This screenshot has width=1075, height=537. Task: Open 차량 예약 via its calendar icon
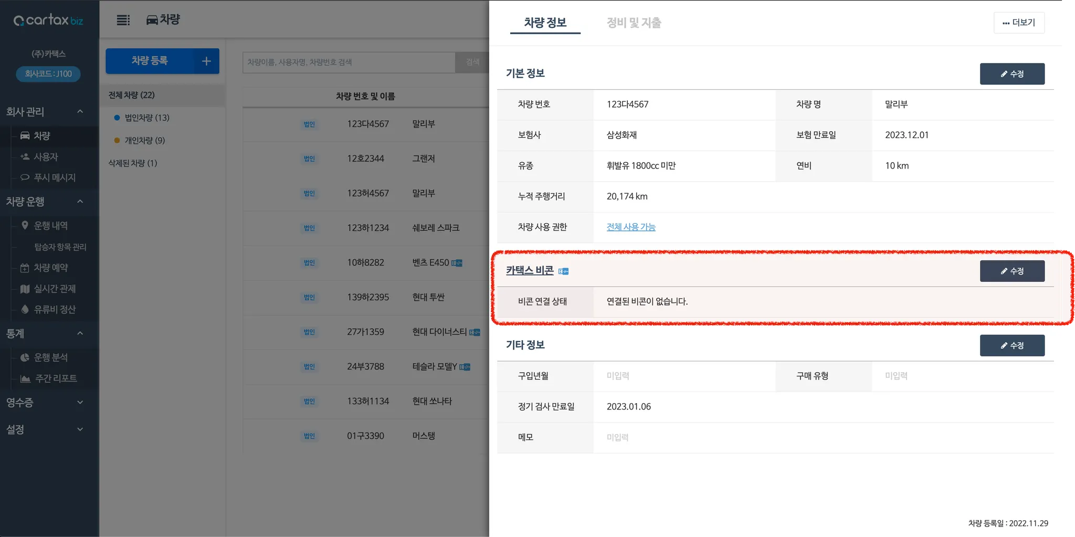(25, 268)
